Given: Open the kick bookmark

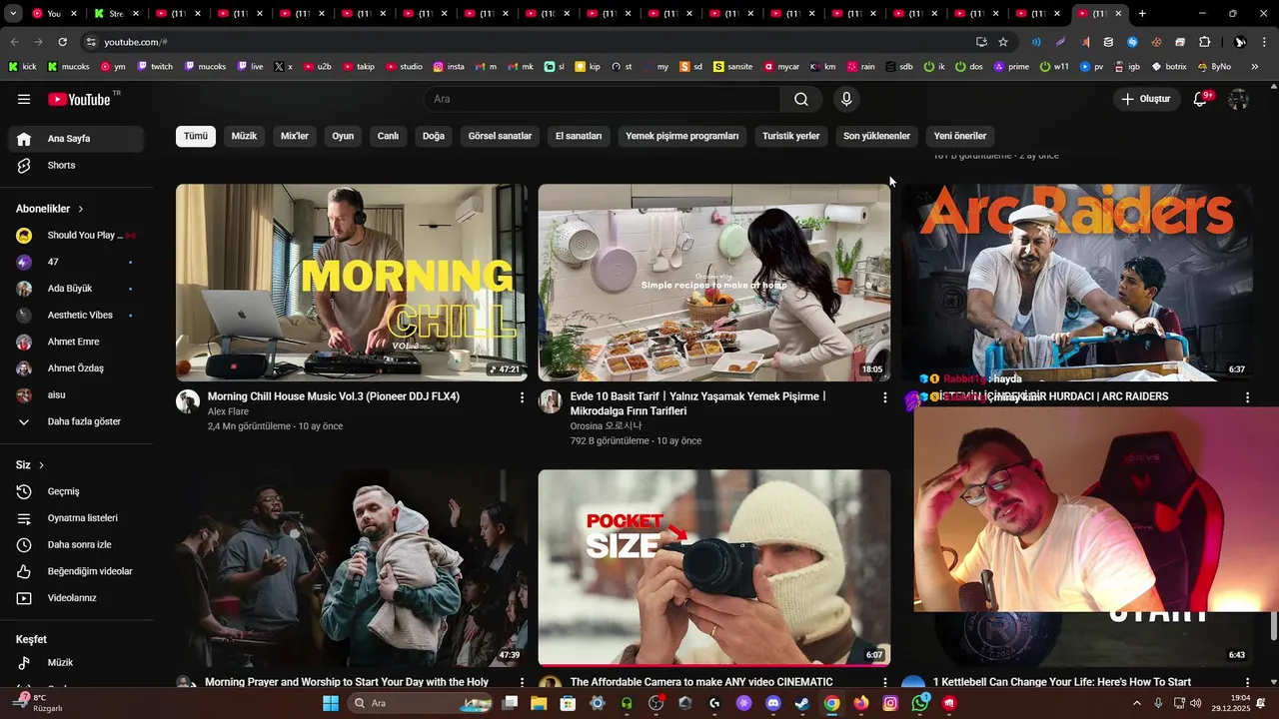Looking at the screenshot, I should tap(22, 67).
